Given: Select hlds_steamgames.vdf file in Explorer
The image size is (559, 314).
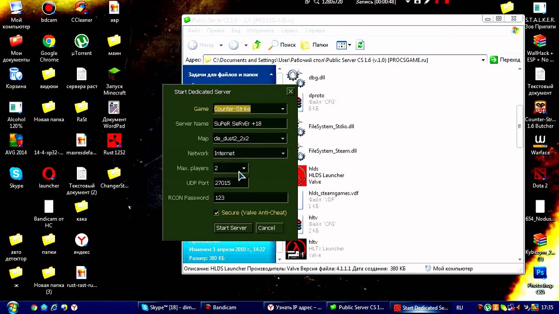Looking at the screenshot, I should pos(323,199).
